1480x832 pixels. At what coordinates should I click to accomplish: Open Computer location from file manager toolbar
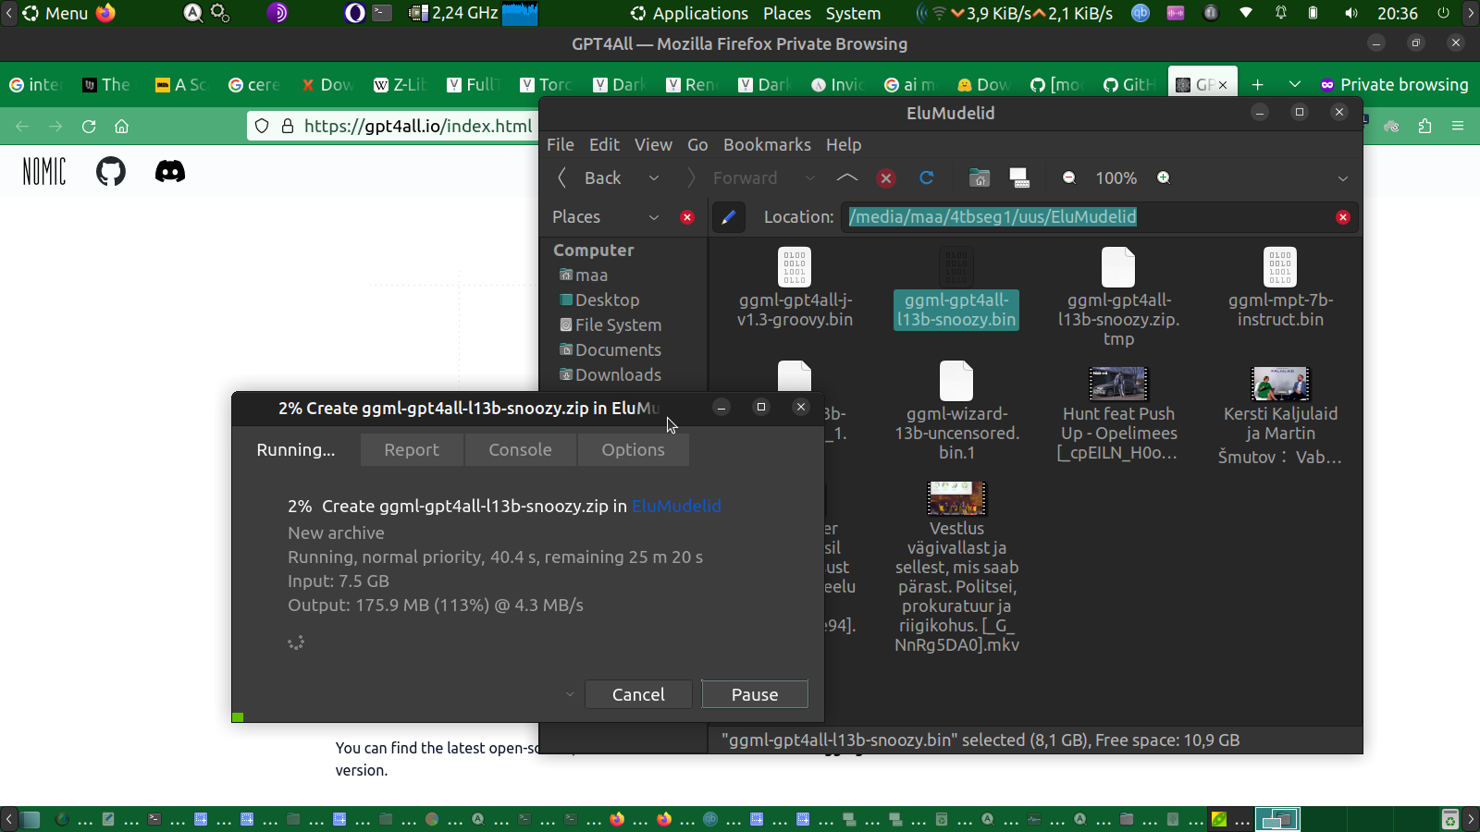pyautogui.click(x=1019, y=177)
